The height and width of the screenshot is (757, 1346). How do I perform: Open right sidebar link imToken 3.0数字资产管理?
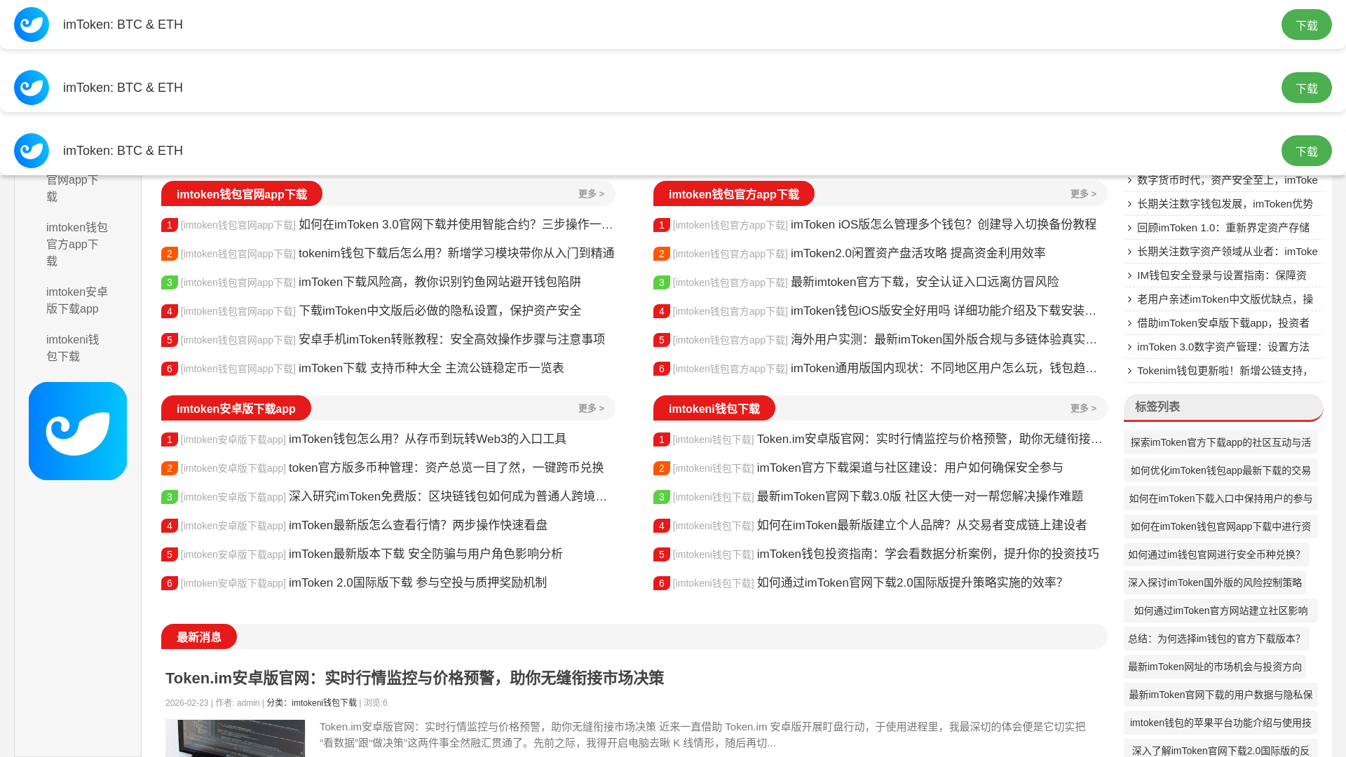click(1223, 347)
